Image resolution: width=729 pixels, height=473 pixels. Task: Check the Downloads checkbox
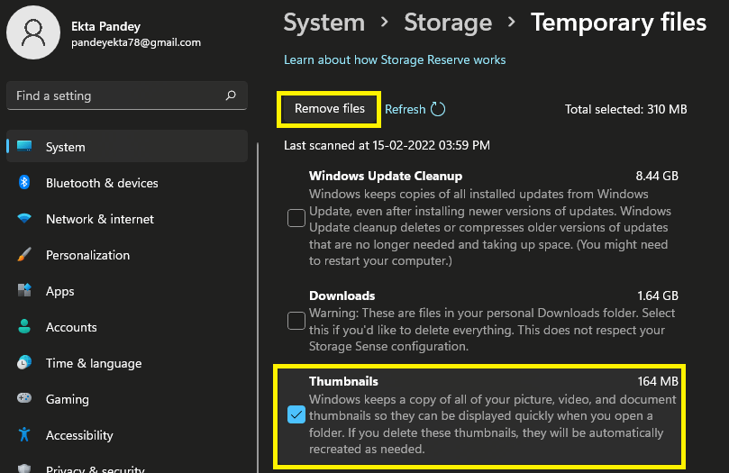coord(296,320)
